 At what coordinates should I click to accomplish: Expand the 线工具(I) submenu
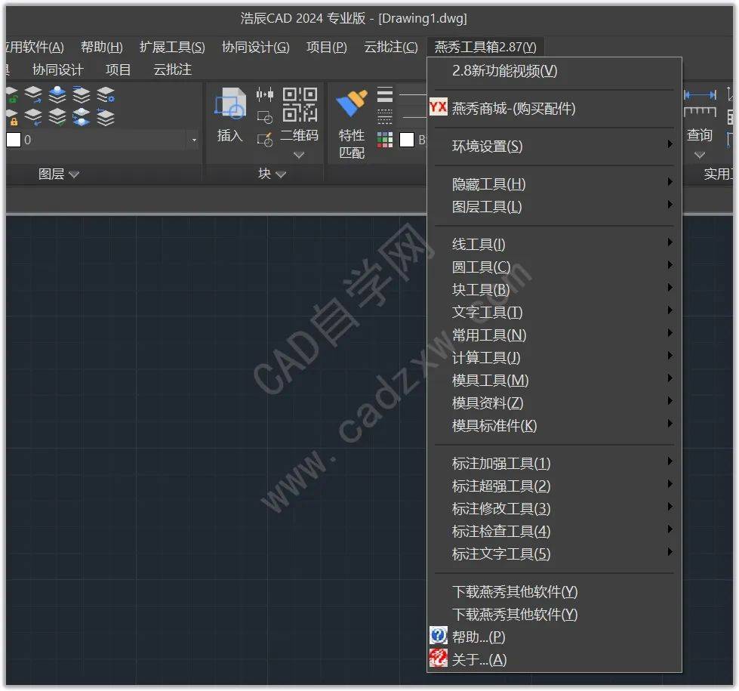(x=554, y=245)
